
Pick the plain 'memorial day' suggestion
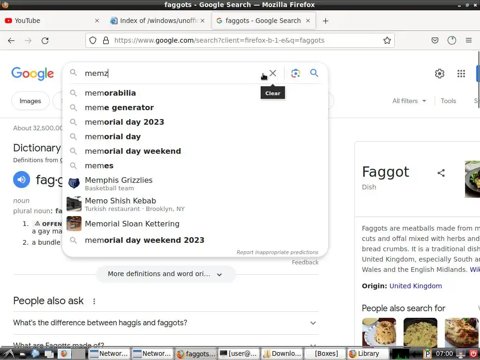[x=195, y=136]
